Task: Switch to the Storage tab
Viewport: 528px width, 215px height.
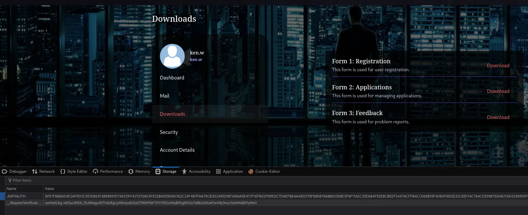Action: tap(166, 171)
